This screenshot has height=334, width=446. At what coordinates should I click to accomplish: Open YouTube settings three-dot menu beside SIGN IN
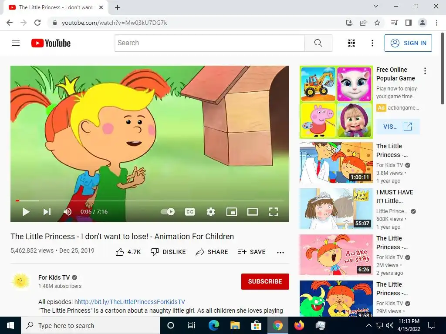372,43
